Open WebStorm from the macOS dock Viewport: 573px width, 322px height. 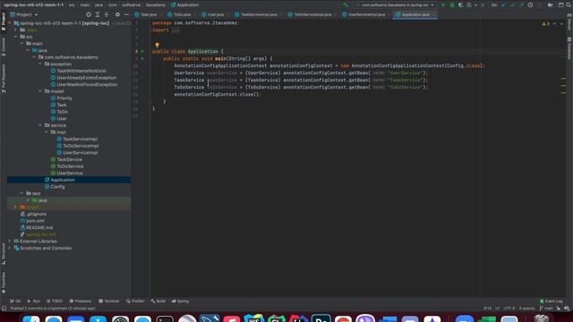coord(254,319)
